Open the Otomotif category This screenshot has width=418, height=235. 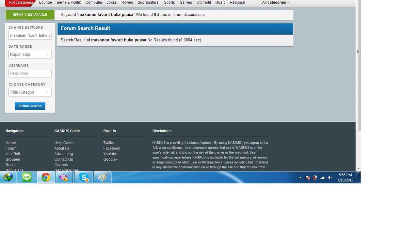tap(204, 2)
